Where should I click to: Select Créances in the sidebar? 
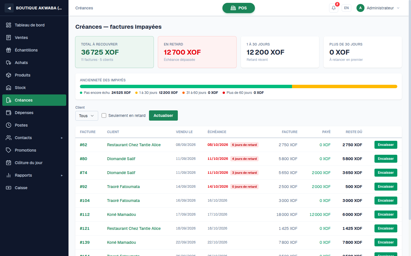pos(34,100)
